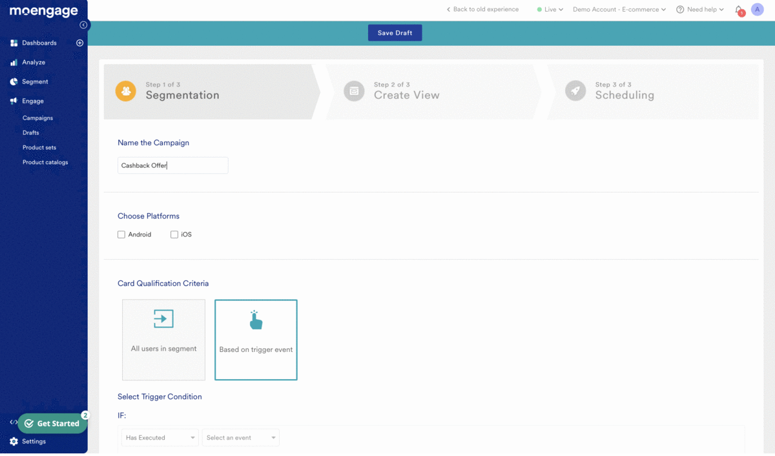
Task: Click the Settings gear icon
Action: (x=14, y=442)
